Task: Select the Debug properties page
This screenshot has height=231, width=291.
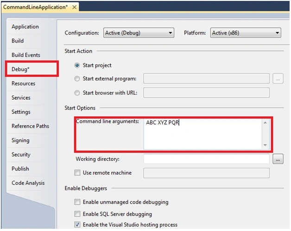Action: [x=32, y=69]
